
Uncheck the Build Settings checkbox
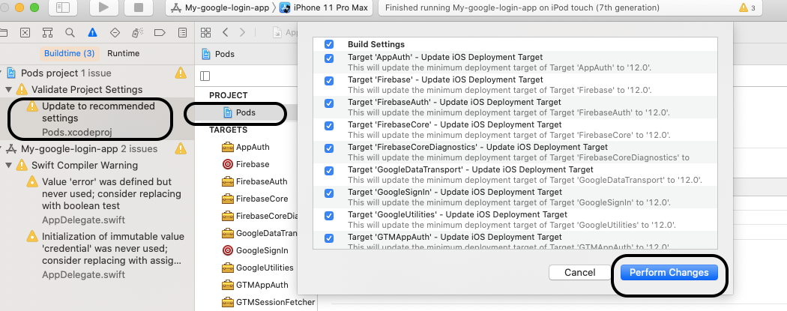[x=329, y=44]
